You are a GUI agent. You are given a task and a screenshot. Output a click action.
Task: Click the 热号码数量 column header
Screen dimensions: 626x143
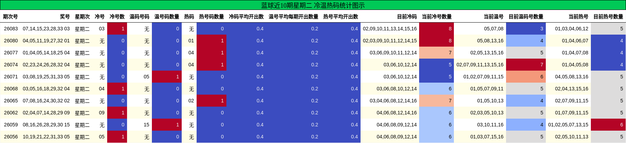[x=212, y=17]
